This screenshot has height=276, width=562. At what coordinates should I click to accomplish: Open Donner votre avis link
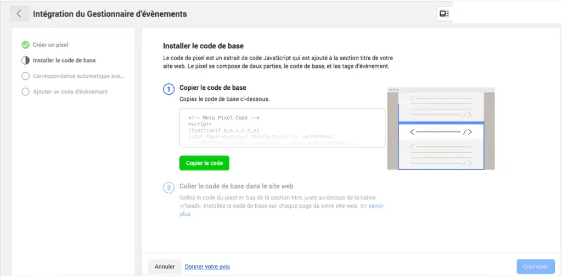(207, 266)
